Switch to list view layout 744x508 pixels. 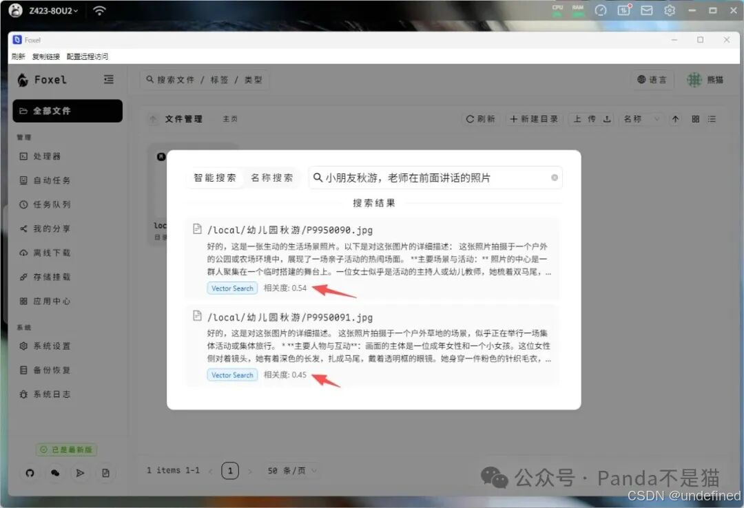tap(712, 119)
